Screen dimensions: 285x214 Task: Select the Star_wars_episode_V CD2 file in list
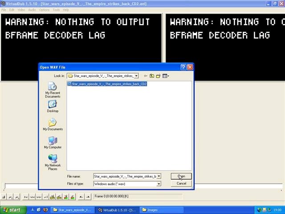(x=107, y=84)
